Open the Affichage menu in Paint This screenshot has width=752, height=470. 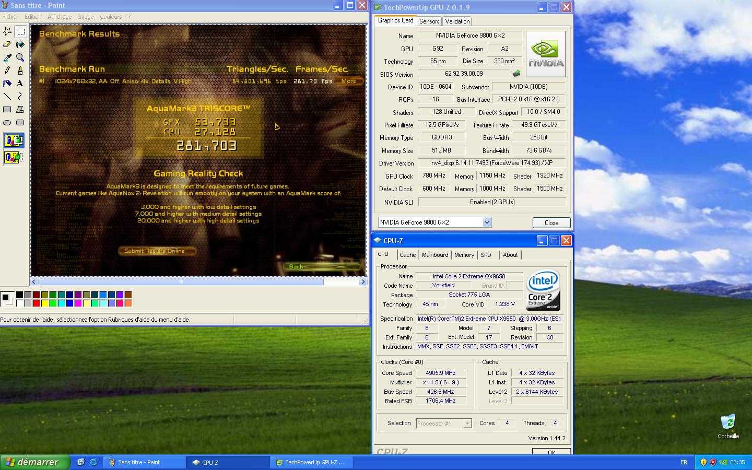coord(60,17)
